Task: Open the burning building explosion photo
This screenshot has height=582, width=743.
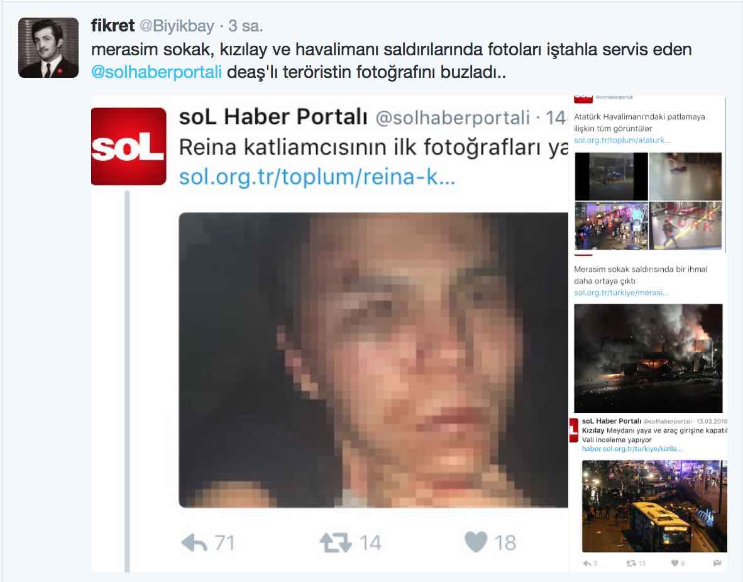Action: (x=648, y=358)
